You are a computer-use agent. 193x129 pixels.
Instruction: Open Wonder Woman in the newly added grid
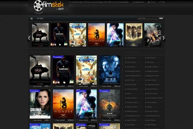pos(63,104)
